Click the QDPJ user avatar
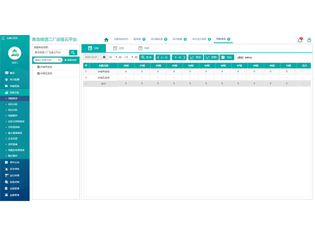Screen dimensions: 315x236 click(15, 52)
